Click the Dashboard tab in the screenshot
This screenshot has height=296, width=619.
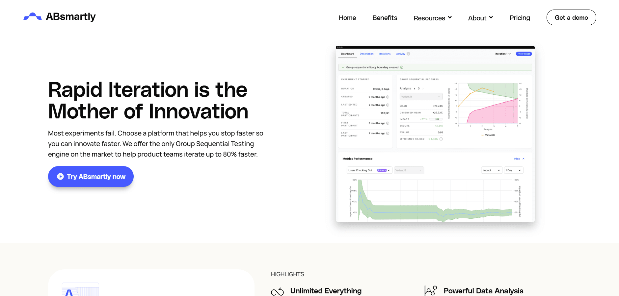coord(348,54)
